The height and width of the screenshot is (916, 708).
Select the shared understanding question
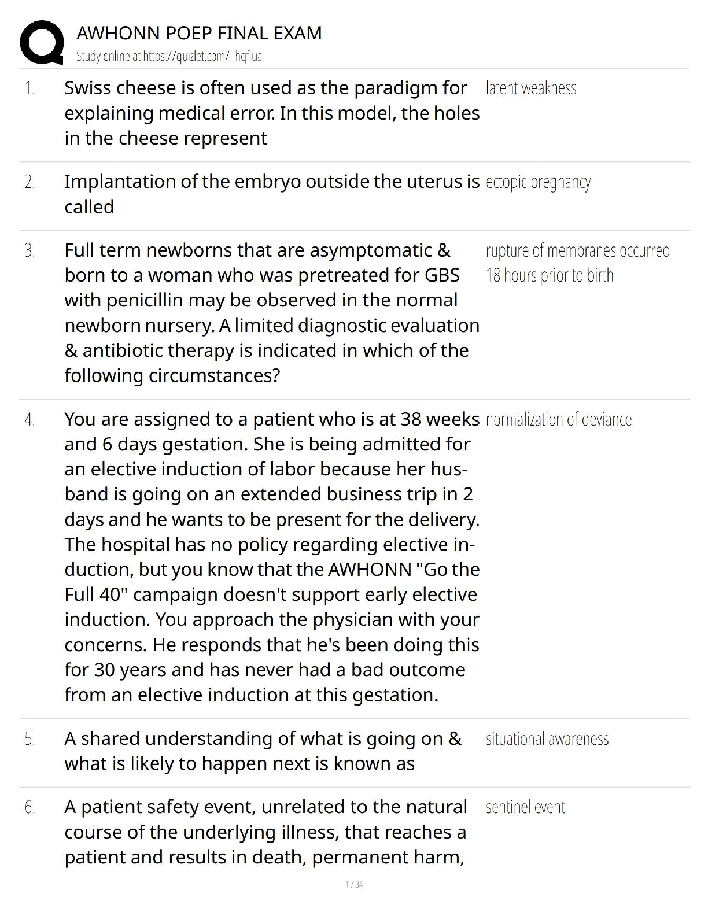point(263,751)
